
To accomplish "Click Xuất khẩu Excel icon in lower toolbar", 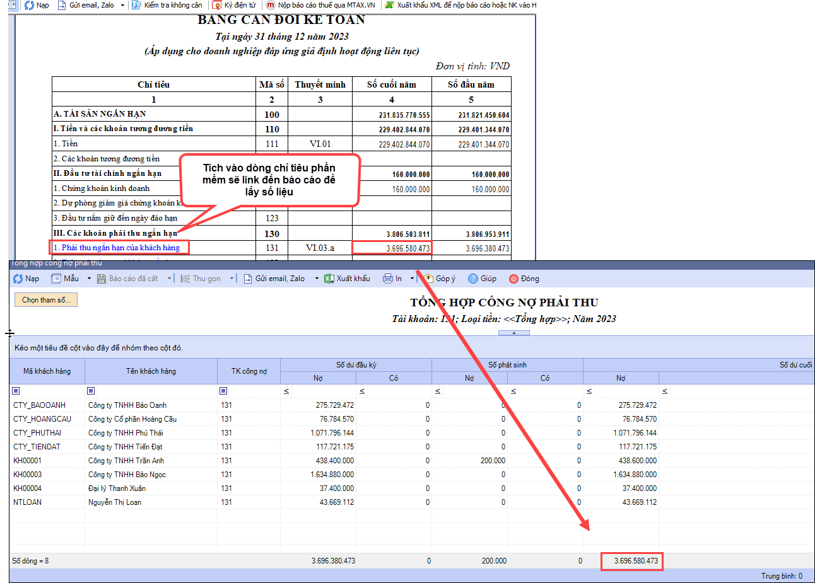I will click(329, 279).
